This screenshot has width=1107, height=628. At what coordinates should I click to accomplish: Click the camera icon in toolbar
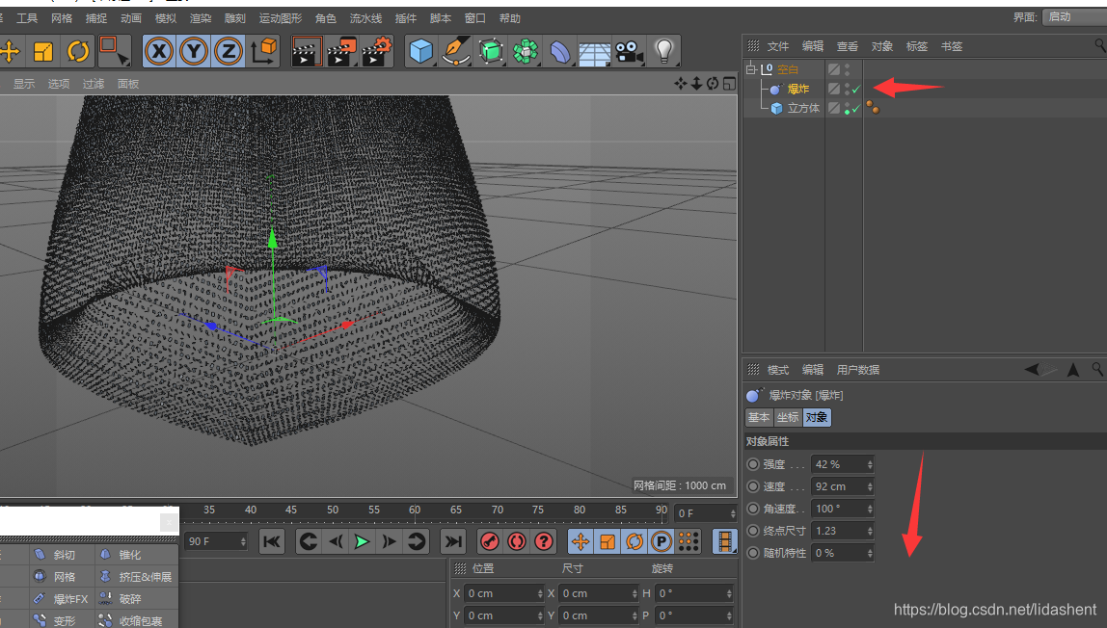click(629, 51)
